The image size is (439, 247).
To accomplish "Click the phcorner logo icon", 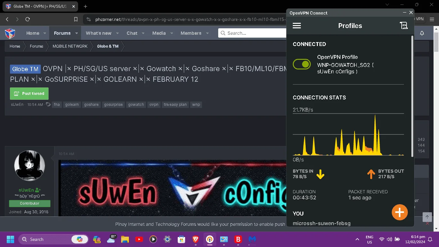I will (x=10, y=33).
